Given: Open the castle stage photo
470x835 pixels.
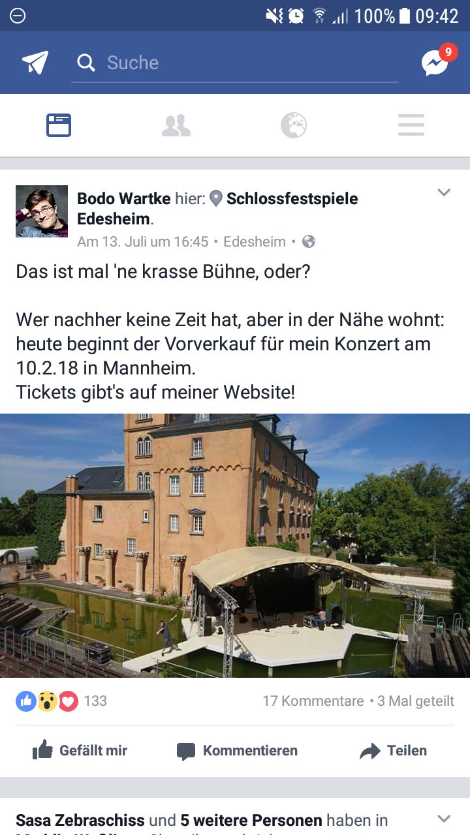Looking at the screenshot, I should [x=235, y=545].
